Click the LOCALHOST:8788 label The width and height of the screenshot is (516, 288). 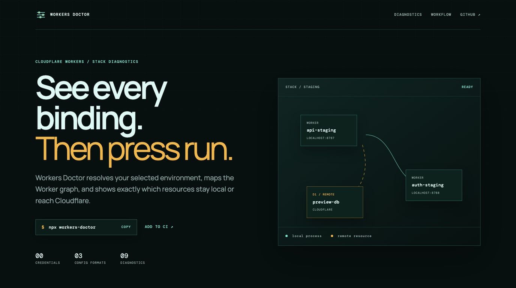(x=426, y=193)
